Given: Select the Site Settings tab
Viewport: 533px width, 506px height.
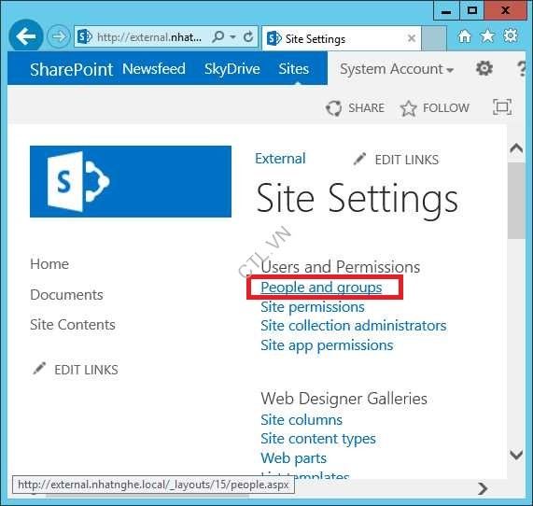Looking at the screenshot, I should pyautogui.click(x=342, y=39).
